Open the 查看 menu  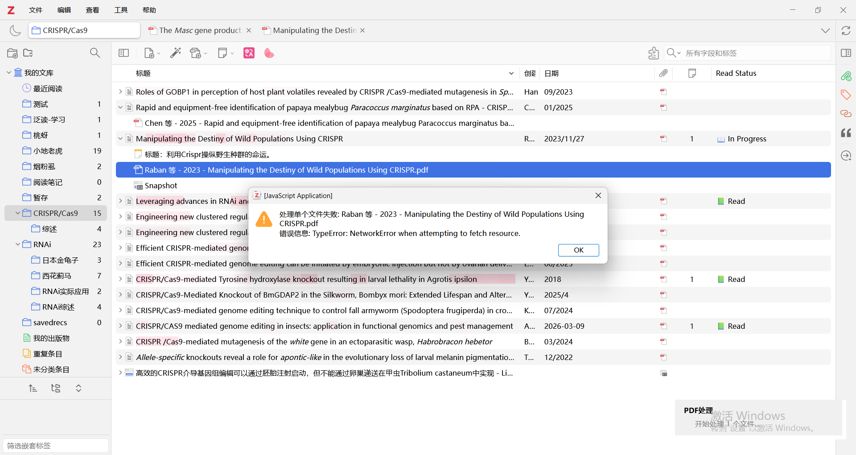[x=92, y=10]
